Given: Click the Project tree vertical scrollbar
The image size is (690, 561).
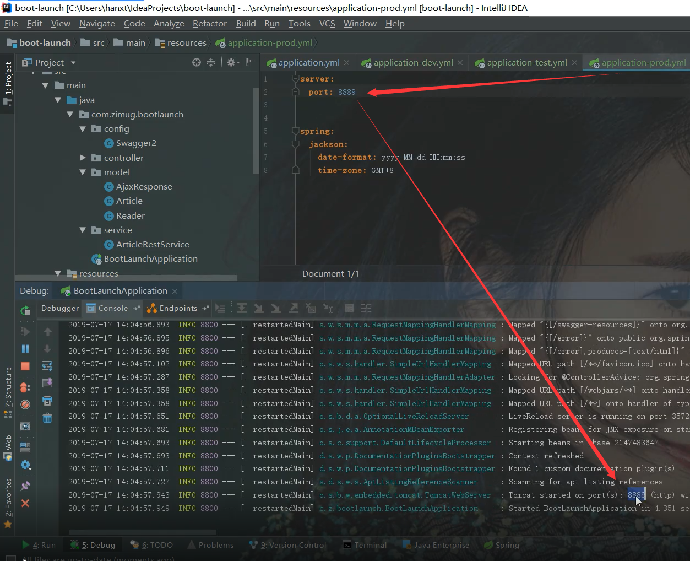Looking at the screenshot, I should (256, 130).
